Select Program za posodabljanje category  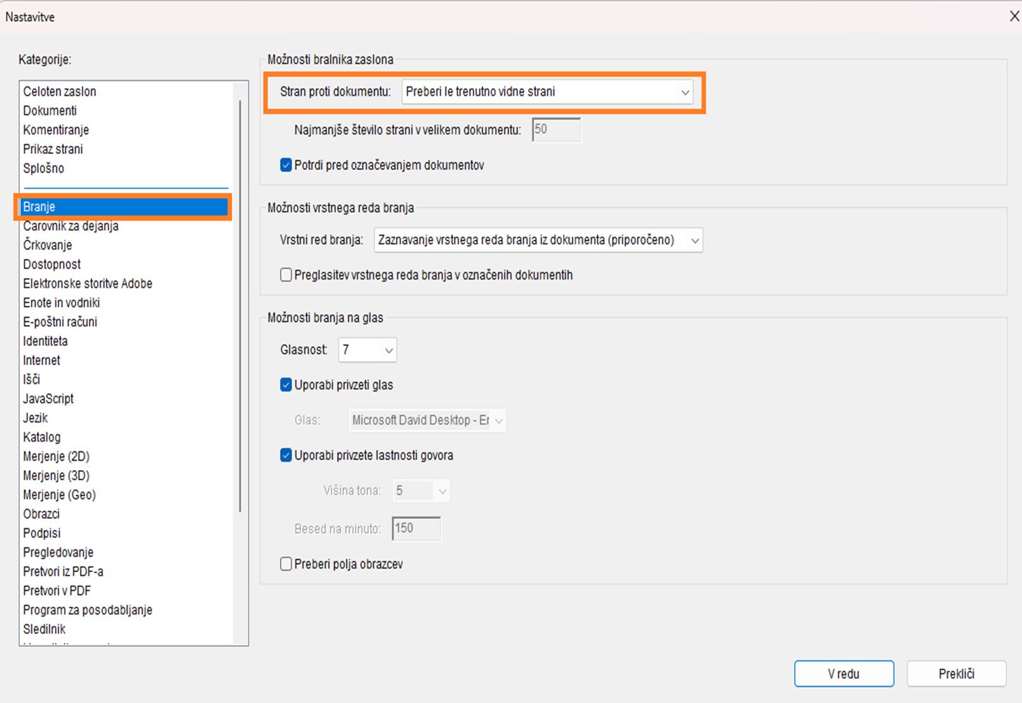point(88,610)
